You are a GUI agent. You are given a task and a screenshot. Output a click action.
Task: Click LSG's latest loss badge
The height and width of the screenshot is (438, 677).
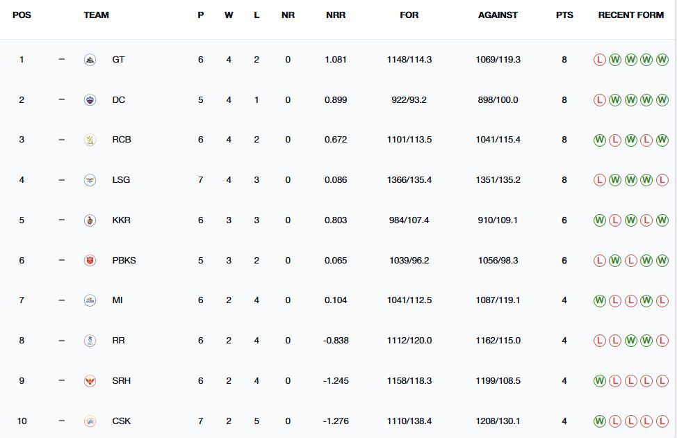(x=662, y=179)
